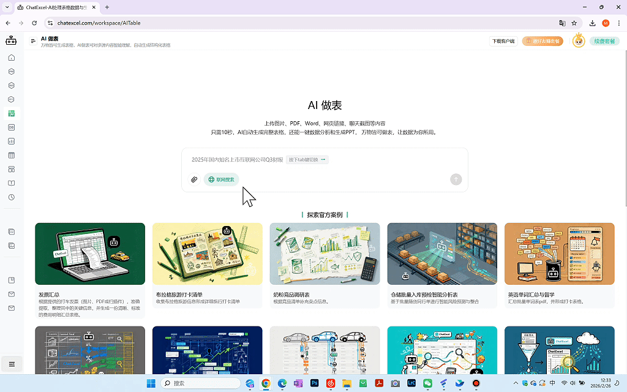Click the translate page icon in address bar
The width and height of the screenshot is (627, 392).
pyautogui.click(x=562, y=23)
